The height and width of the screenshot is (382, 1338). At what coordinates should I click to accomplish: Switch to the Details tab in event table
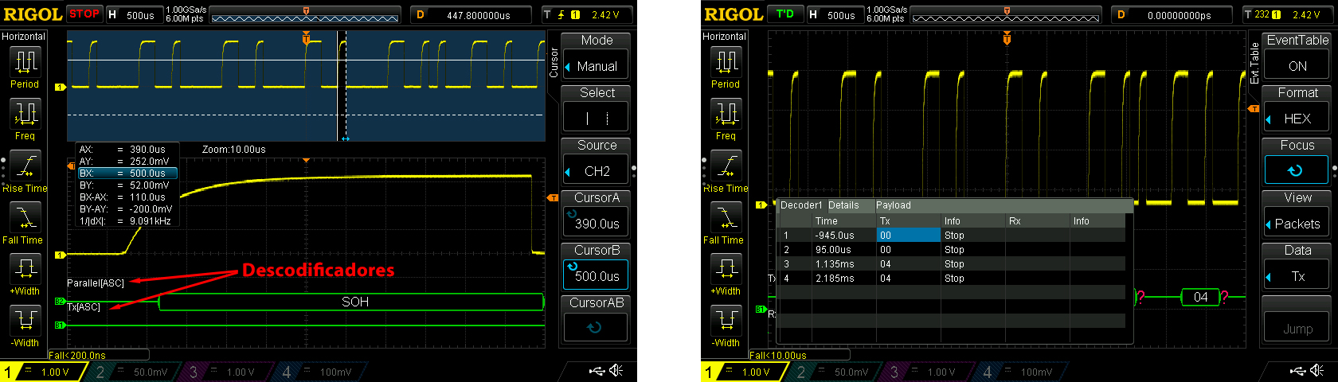point(843,205)
